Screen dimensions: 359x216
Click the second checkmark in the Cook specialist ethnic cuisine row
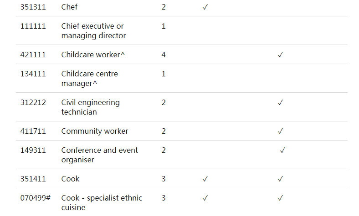tap(280, 198)
